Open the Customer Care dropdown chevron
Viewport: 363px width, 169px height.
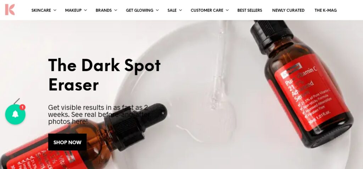point(227,10)
